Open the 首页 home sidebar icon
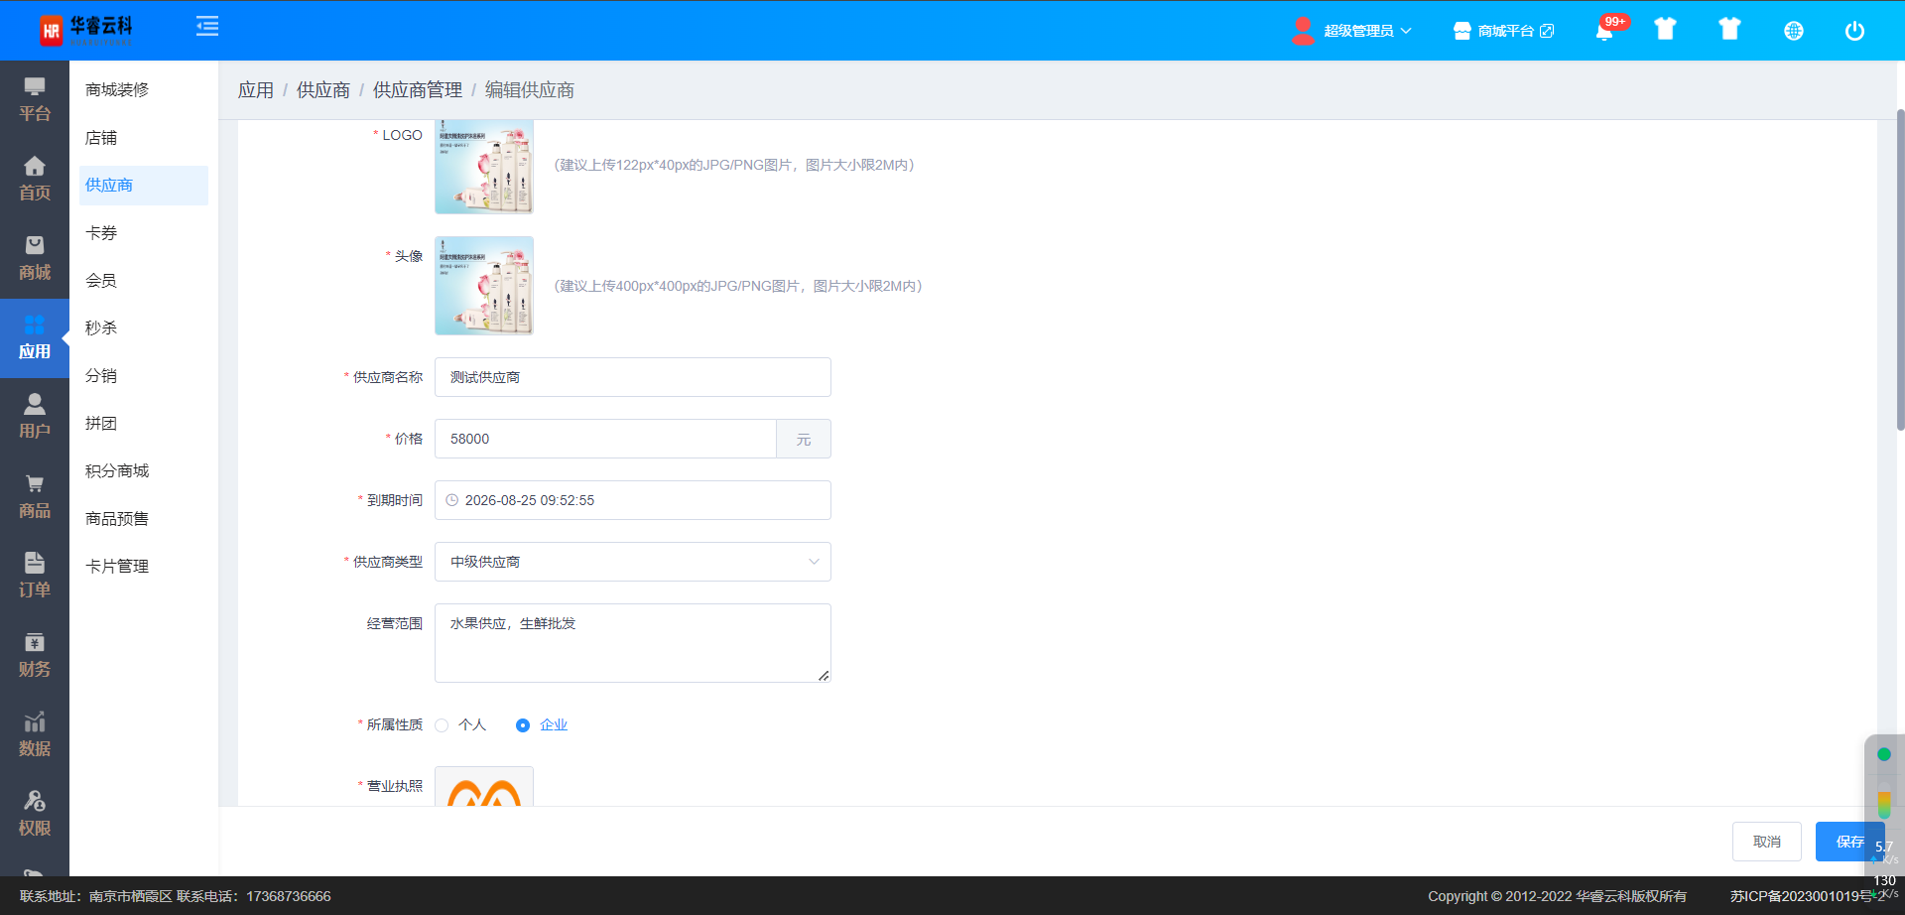The image size is (1905, 915). click(35, 179)
